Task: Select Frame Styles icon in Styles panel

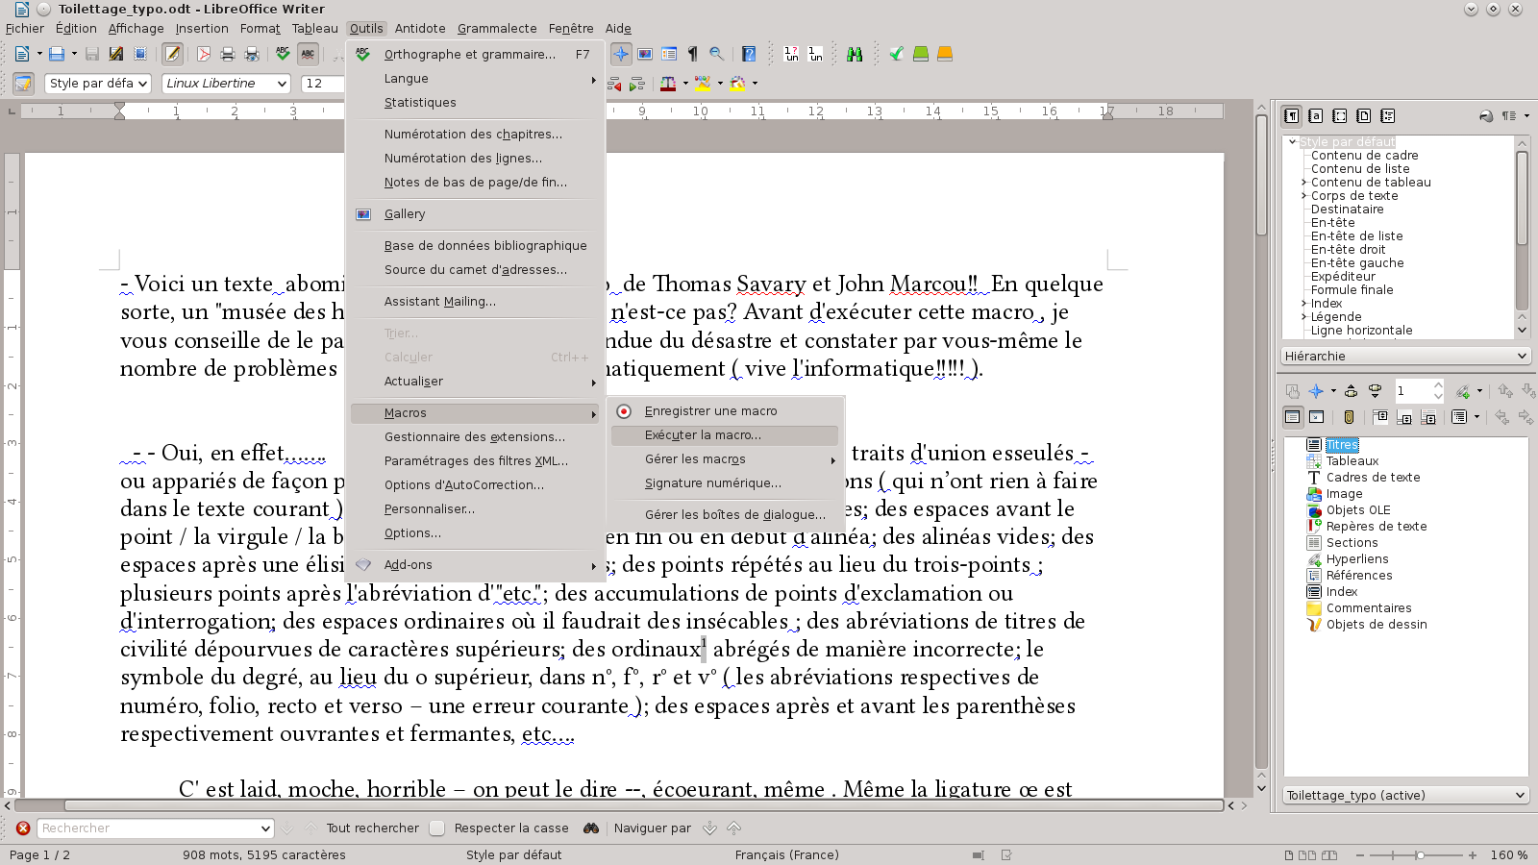Action: 1340,116
